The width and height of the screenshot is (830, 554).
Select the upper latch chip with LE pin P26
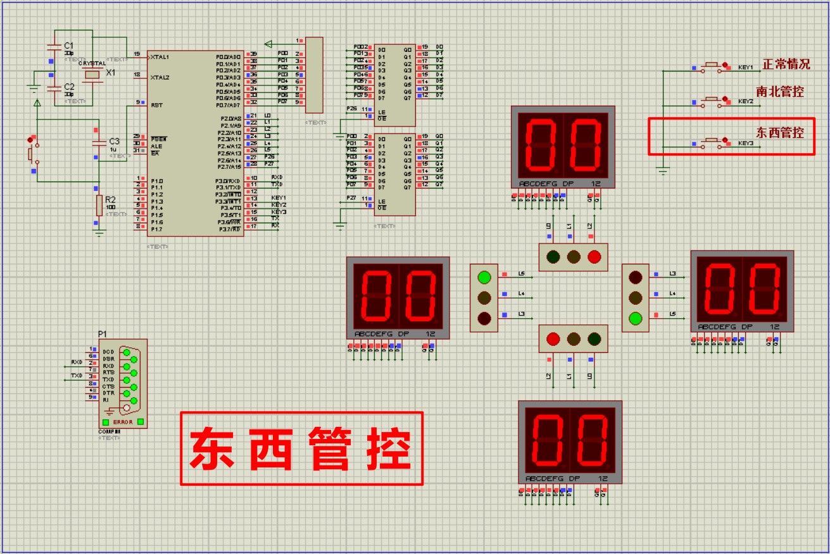394,85
